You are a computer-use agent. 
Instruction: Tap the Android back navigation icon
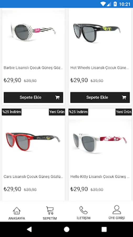click(29, 229)
